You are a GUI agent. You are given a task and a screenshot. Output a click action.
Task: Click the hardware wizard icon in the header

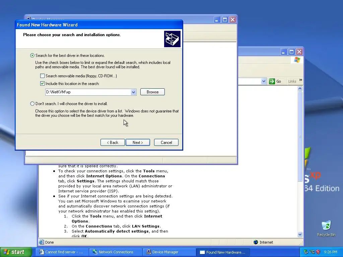tap(173, 39)
